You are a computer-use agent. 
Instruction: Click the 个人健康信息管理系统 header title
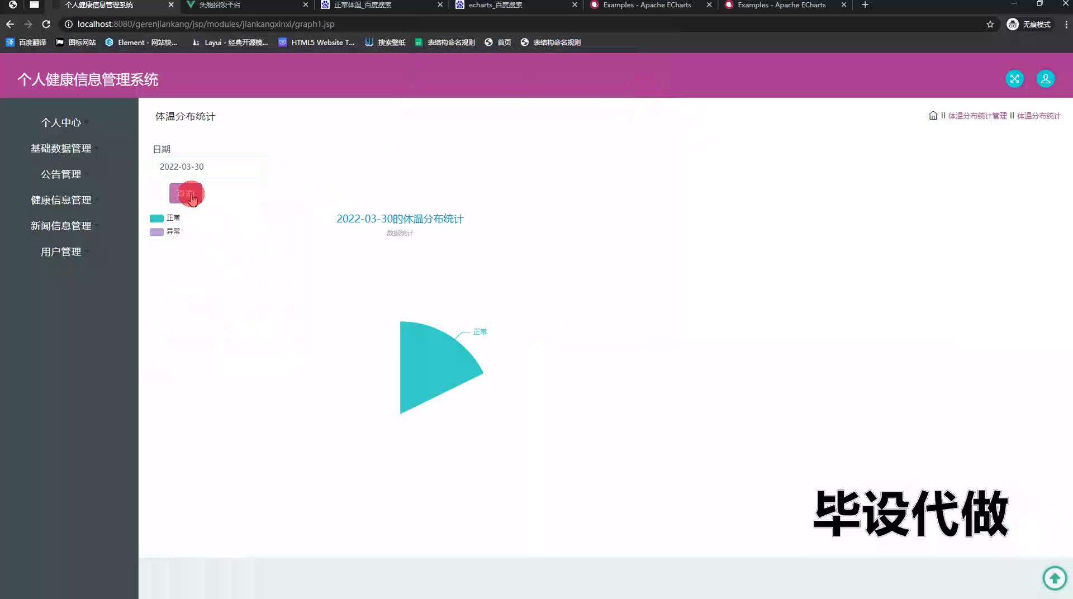click(88, 79)
